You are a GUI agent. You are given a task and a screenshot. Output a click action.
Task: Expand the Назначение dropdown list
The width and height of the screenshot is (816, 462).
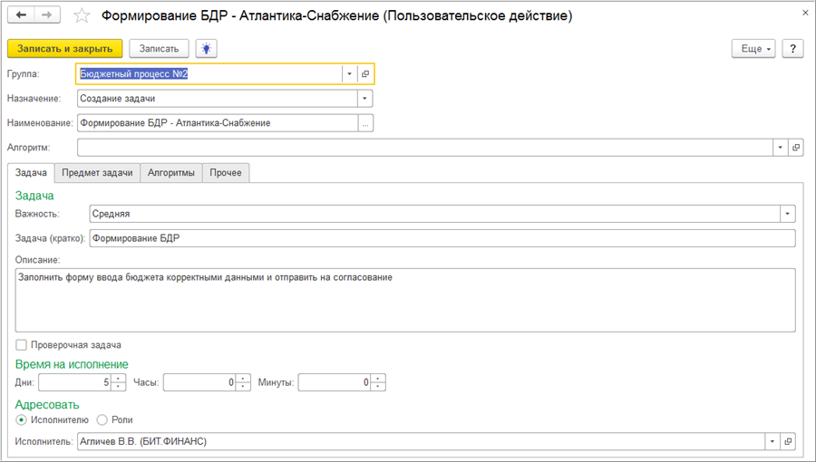(364, 99)
